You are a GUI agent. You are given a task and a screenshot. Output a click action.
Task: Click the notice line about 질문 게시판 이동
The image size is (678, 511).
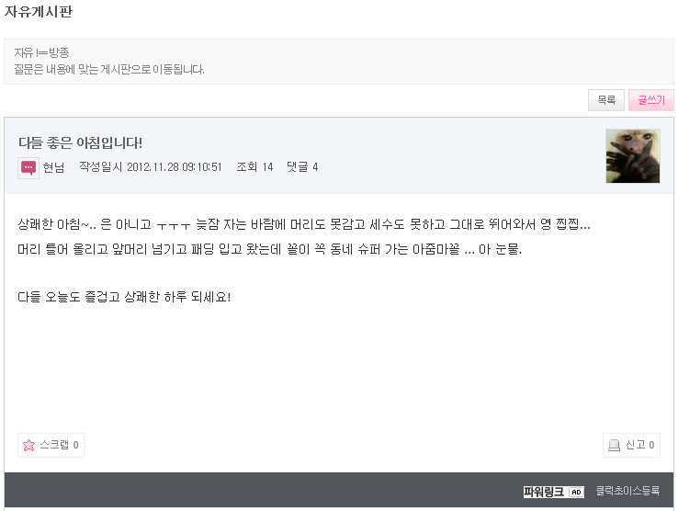click(x=109, y=69)
